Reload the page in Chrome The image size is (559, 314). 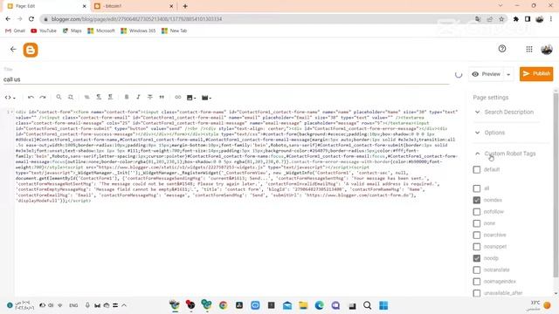pyautogui.click(x=31, y=19)
